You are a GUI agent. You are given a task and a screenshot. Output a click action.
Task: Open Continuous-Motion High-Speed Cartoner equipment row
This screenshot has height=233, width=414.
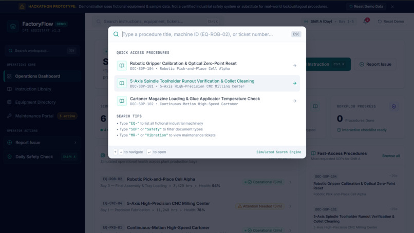pyautogui.click(x=197, y=228)
